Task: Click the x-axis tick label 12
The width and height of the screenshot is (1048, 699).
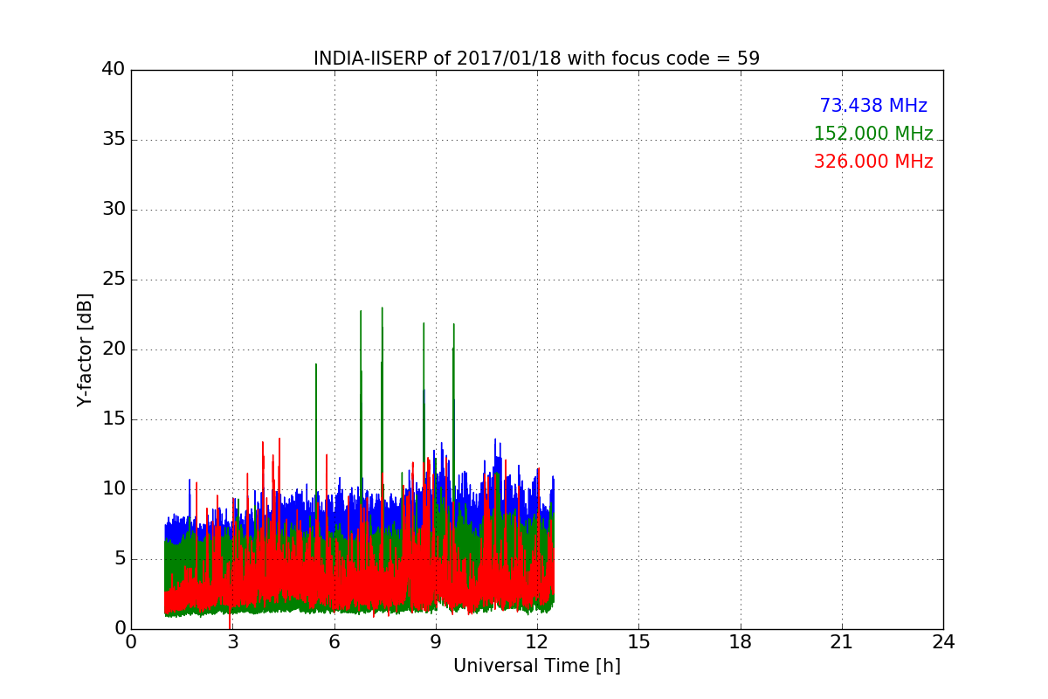Action: click(x=537, y=642)
